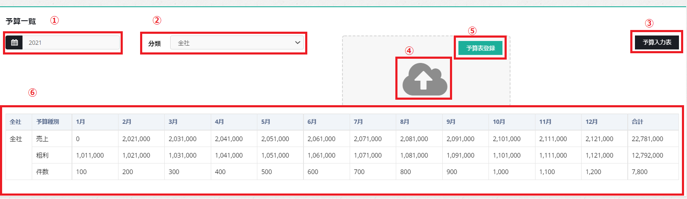Screen dimensions: 687x199
Task: Click the calendar icon beside the year field
Action: click(x=14, y=43)
